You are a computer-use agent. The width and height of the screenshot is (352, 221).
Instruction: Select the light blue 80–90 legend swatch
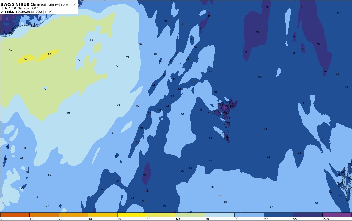pyautogui.click(x=249, y=215)
